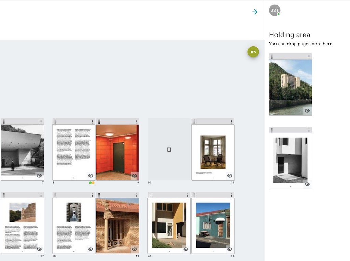Screen dimensions: 350x261
Task: Open the three-dot menu on page 21
Action: coord(232,195)
